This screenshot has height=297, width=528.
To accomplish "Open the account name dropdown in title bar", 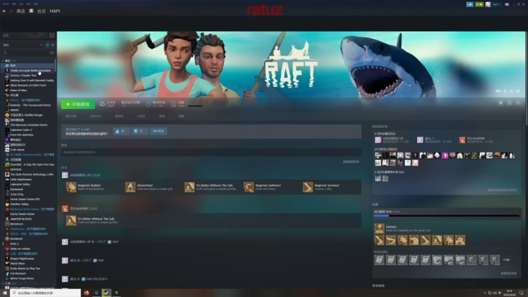I will coord(496,5).
